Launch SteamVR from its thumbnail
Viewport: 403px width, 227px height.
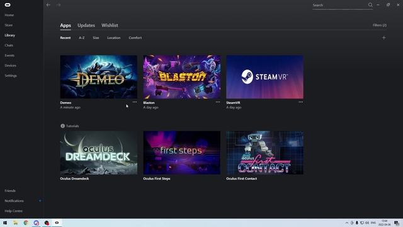coord(264,77)
